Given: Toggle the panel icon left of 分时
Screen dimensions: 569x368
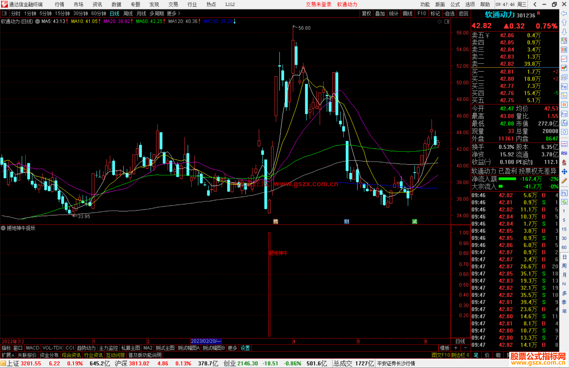Looking at the screenshot, I should pos(4,13).
